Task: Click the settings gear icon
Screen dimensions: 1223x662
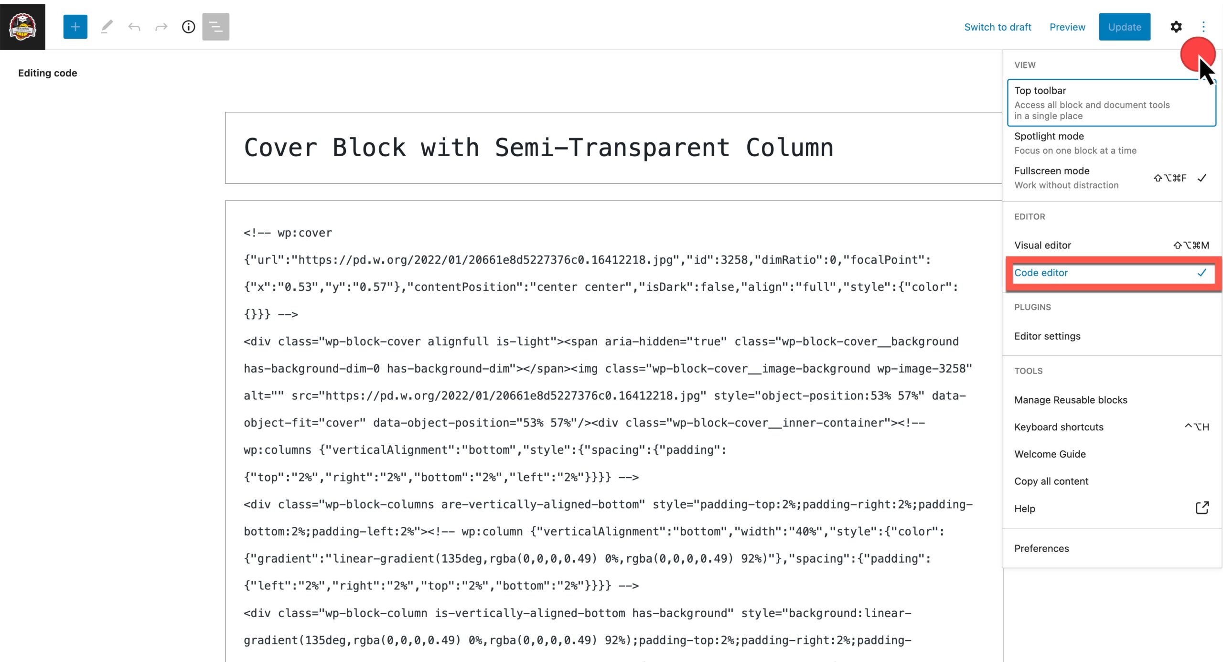Action: click(x=1177, y=26)
